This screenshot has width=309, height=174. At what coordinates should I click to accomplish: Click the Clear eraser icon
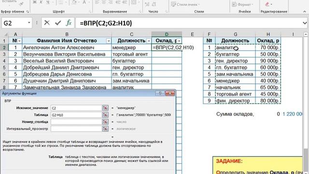[x=267, y=4]
